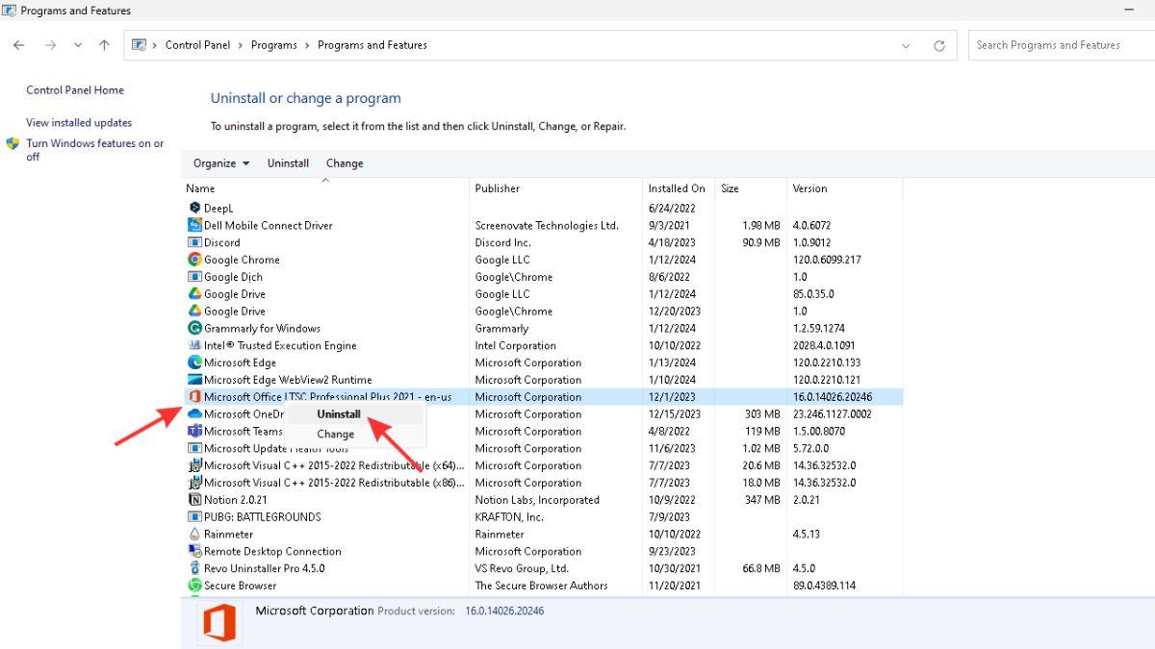Click the Microsoft Edge icon in list
Viewport: 1155px width, 649px height.
194,362
